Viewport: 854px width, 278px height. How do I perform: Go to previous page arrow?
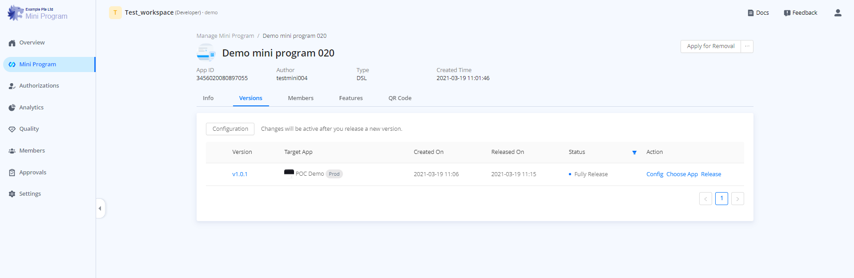pos(705,199)
